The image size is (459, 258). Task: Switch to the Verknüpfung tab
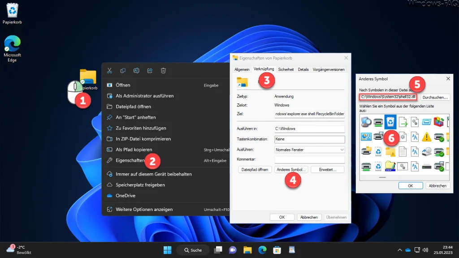point(264,69)
